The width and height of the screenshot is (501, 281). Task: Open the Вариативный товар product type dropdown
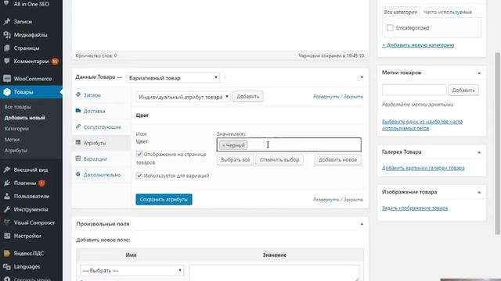(x=173, y=78)
